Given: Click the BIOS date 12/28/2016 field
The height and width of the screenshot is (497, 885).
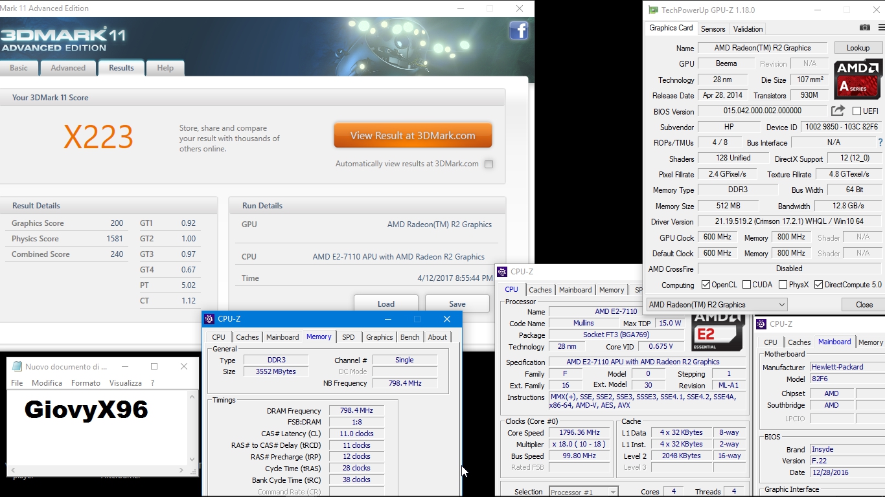Looking at the screenshot, I should point(847,472).
